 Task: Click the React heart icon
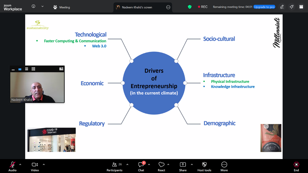[161, 166]
